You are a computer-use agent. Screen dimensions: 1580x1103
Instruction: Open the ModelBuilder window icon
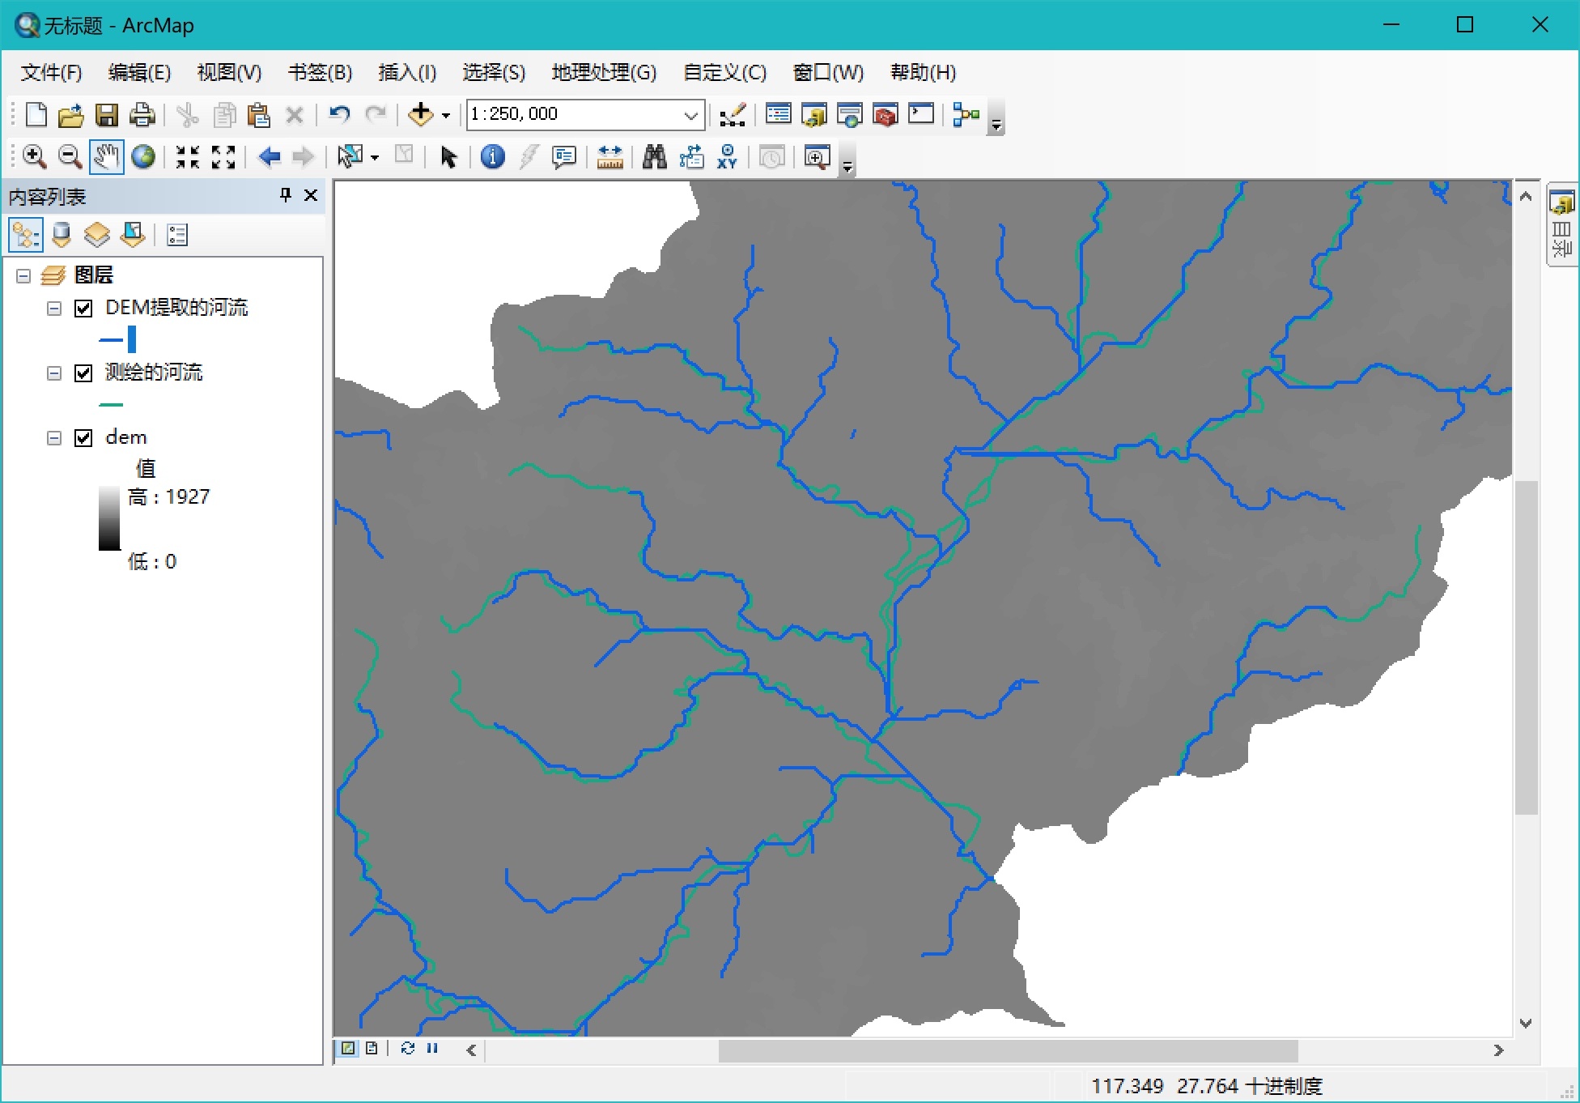pyautogui.click(x=966, y=114)
